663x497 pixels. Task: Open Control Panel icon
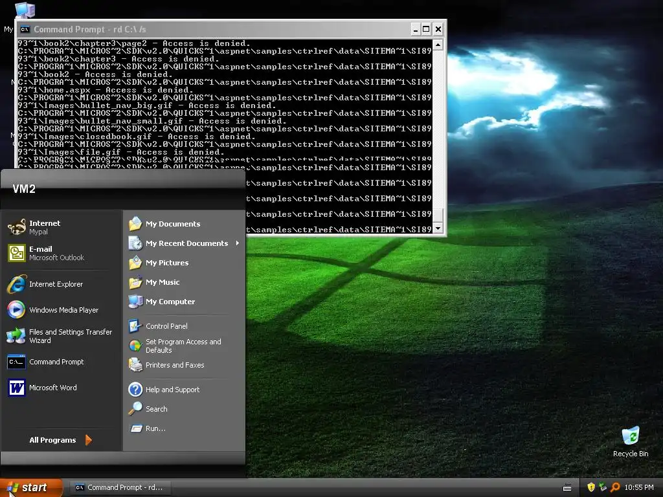[135, 326]
